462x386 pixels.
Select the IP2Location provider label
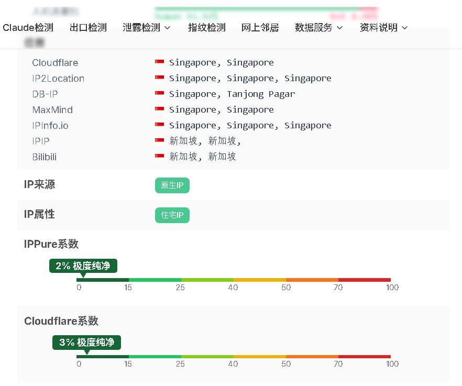(x=58, y=79)
